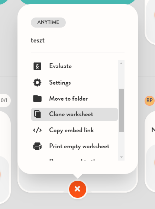Click the menu scrollbar down arrow
Image resolution: width=155 pixels, height=209 pixels.
click(121, 157)
